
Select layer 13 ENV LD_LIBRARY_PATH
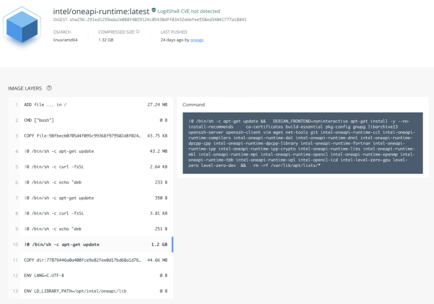click(90, 291)
